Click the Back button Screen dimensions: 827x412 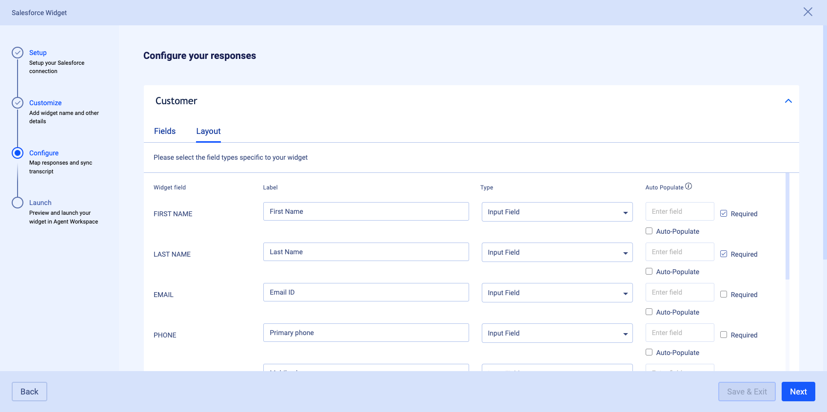pos(29,392)
